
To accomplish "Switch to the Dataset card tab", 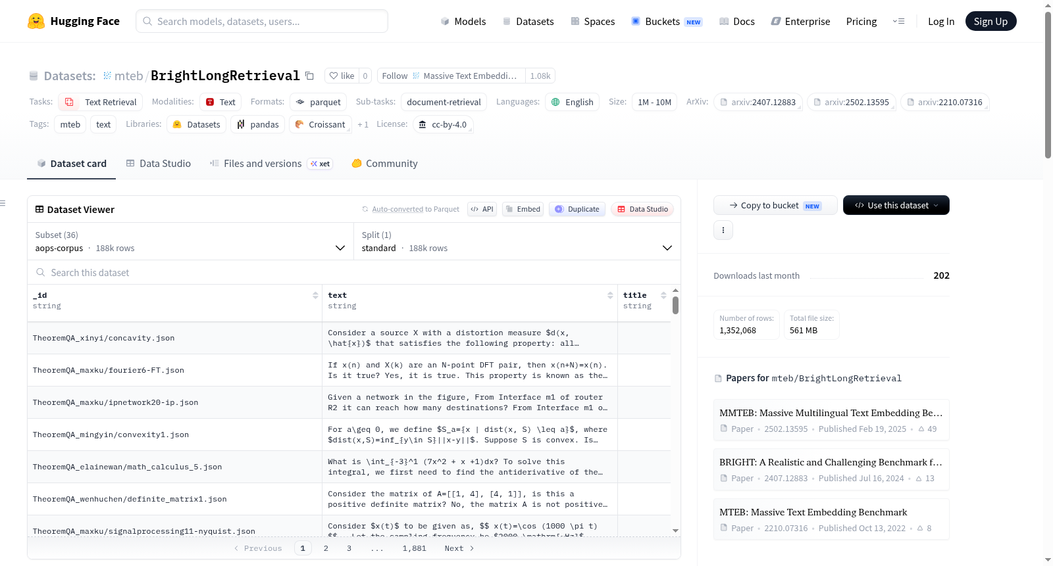I will (71, 164).
